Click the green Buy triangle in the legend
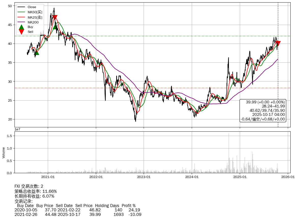297x219 pixels. (22, 27)
